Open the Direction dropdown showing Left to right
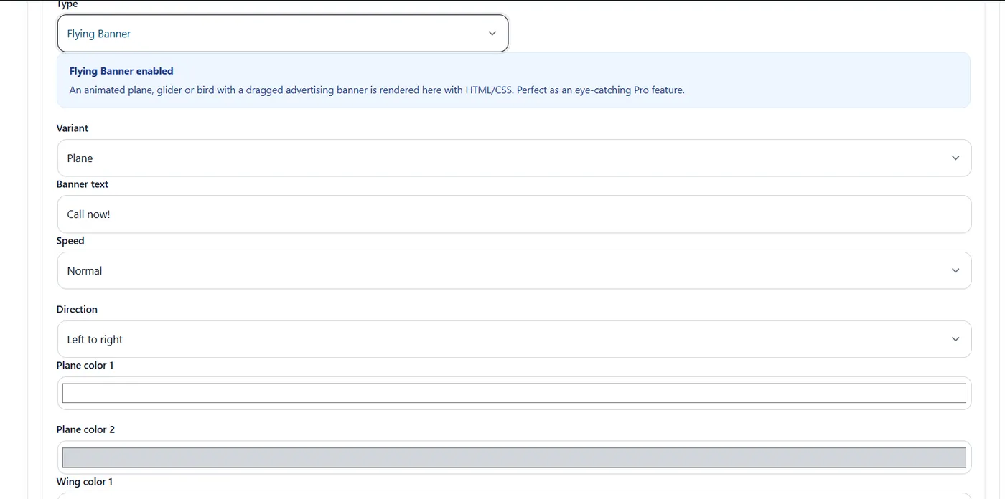Image resolution: width=1005 pixels, height=499 pixels. (x=514, y=339)
